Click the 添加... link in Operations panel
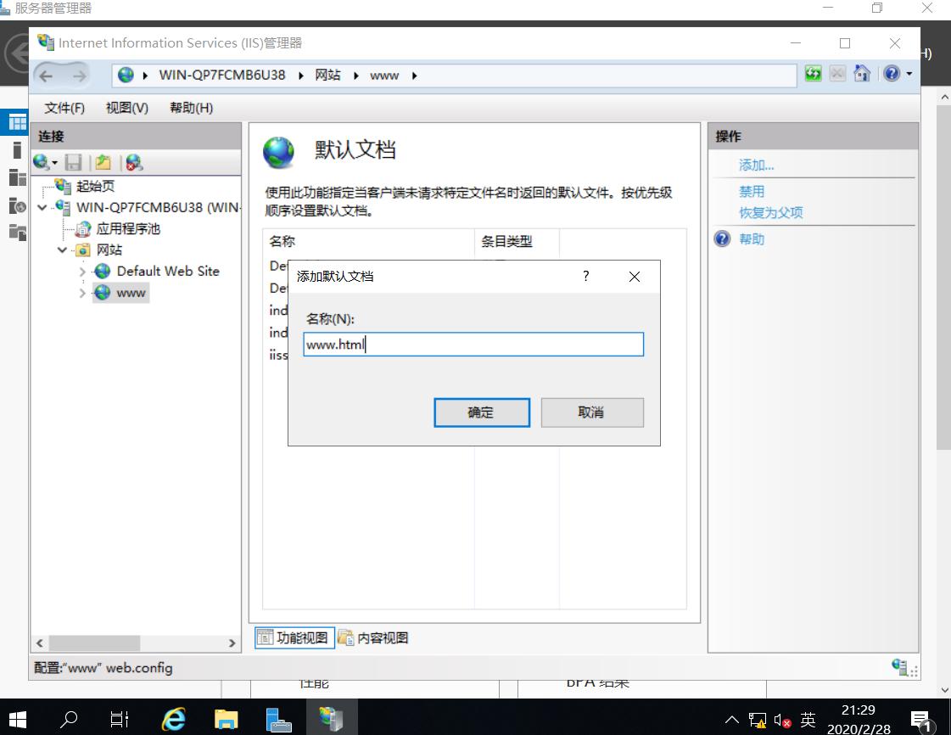Image resolution: width=951 pixels, height=735 pixels. coord(755,165)
